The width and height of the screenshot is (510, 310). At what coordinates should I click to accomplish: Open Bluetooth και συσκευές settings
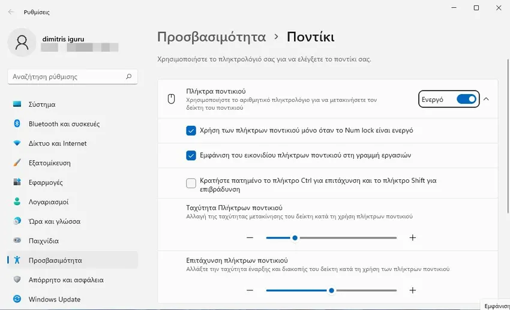click(x=73, y=124)
